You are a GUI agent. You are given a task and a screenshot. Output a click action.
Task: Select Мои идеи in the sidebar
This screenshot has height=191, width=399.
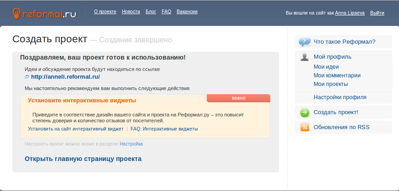[x=326, y=67]
